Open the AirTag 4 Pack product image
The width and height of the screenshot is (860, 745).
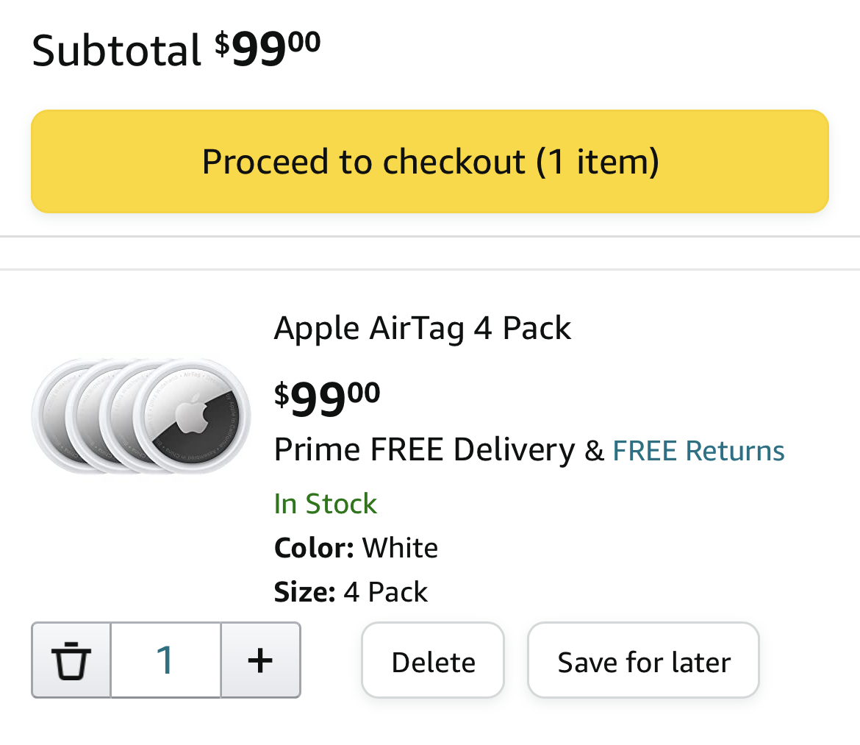tap(141, 416)
